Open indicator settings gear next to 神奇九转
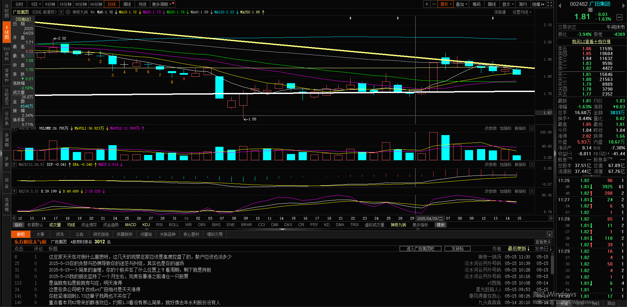 pos(68,12)
